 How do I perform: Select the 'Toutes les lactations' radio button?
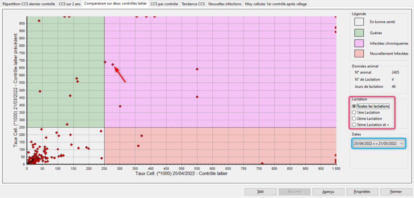355,106
